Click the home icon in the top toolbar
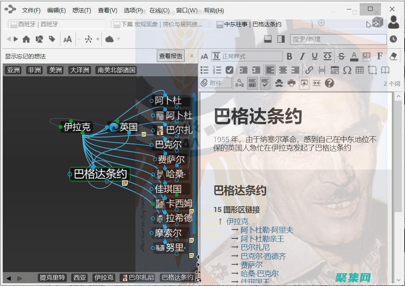Image resolution: width=405 pixels, height=286 pixels. point(26,39)
